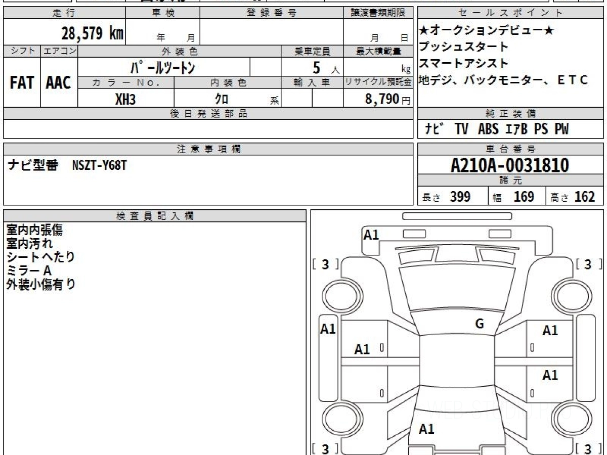Click the 登録番号 header cell
Image resolution: width=607 pixels, height=455 pixels.
tap(272, 13)
